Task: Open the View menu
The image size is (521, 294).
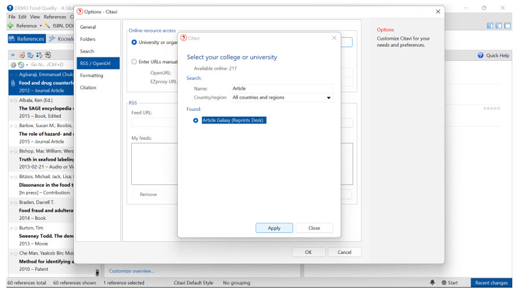Action: coord(35,17)
